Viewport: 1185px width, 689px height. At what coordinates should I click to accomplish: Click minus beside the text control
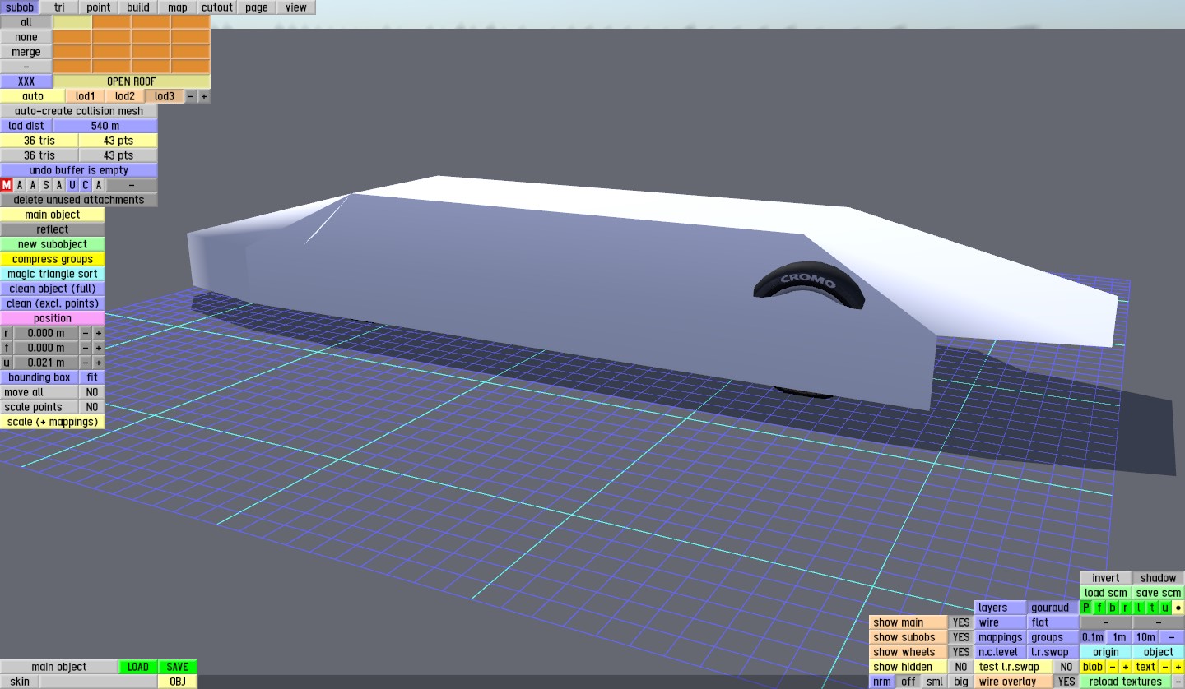(1164, 667)
